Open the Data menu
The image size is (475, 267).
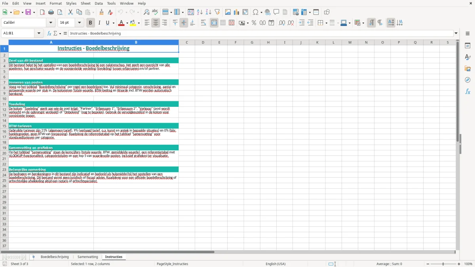[99, 3]
